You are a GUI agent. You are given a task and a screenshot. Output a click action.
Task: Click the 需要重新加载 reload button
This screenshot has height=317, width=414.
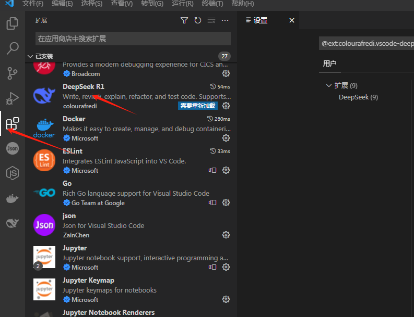coord(198,106)
